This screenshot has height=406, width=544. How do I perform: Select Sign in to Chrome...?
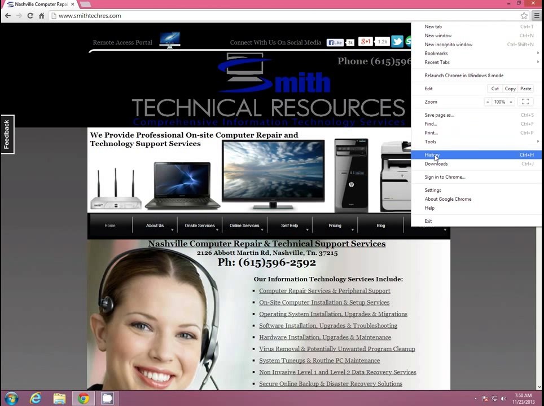[x=476, y=177]
